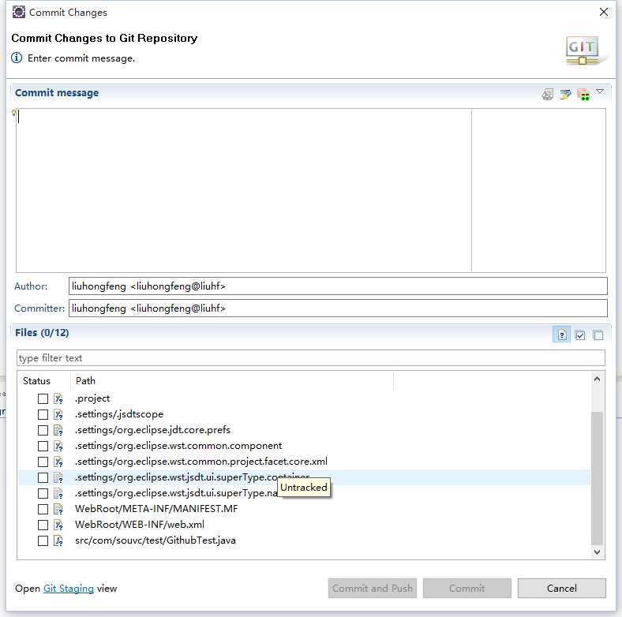Click the Commit button

coord(467,589)
